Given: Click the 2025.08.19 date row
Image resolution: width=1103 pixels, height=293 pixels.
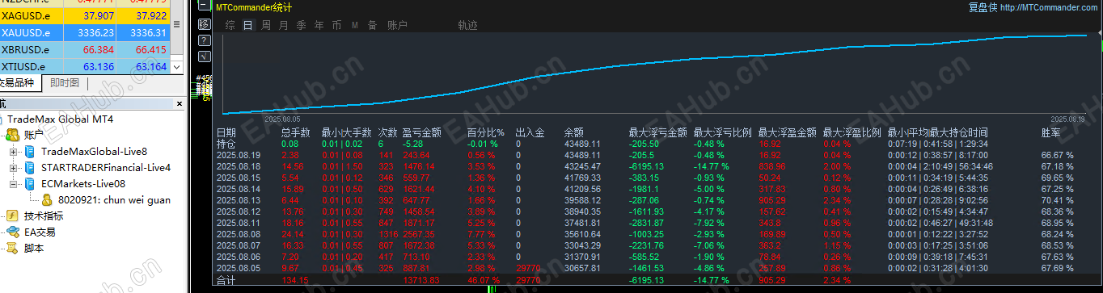Looking at the screenshot, I should pos(239,155).
